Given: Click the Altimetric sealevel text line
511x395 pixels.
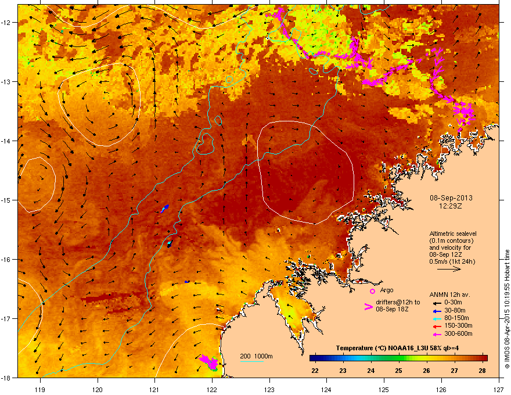Looking at the screenshot, I should click(x=453, y=234).
